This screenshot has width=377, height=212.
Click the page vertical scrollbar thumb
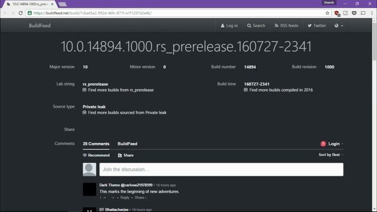(374, 41)
